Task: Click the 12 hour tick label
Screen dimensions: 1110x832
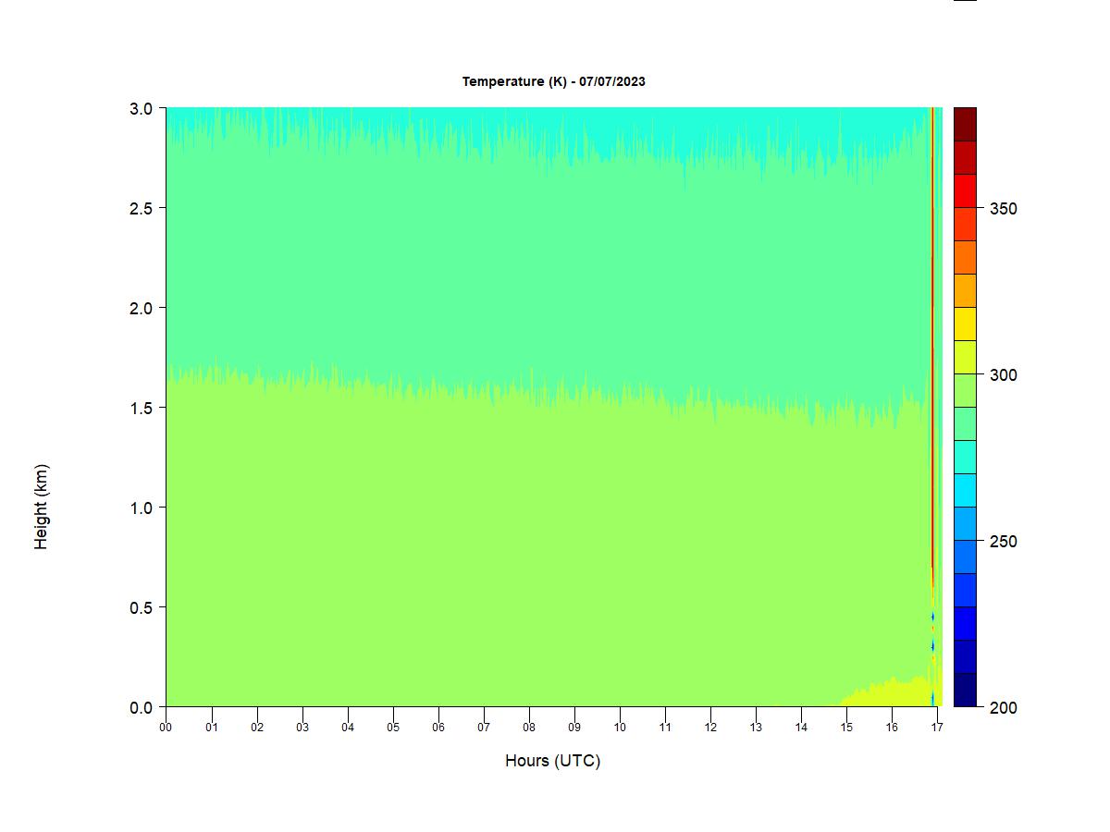Action: (x=710, y=728)
